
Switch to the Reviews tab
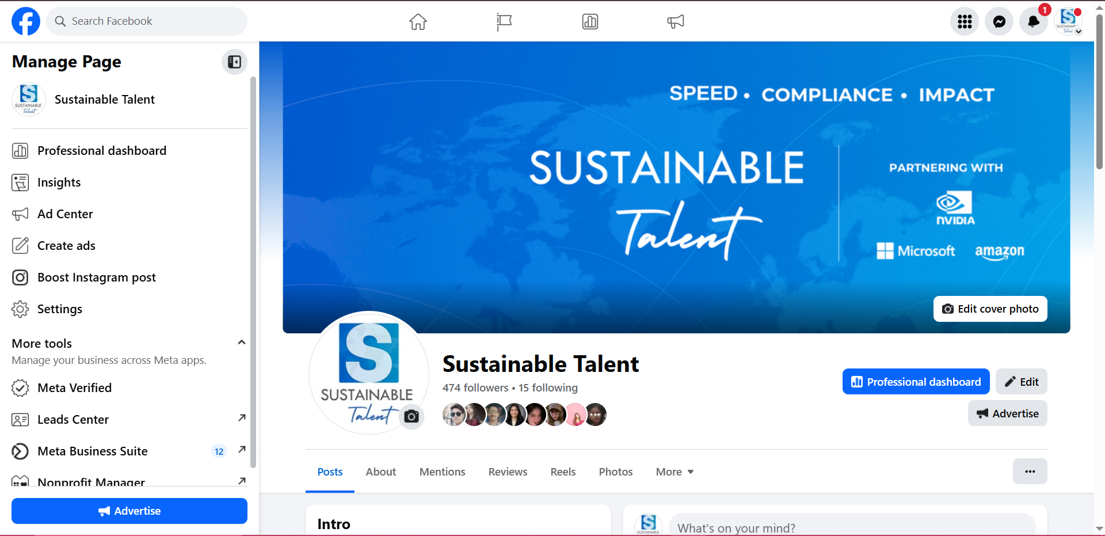[508, 472]
